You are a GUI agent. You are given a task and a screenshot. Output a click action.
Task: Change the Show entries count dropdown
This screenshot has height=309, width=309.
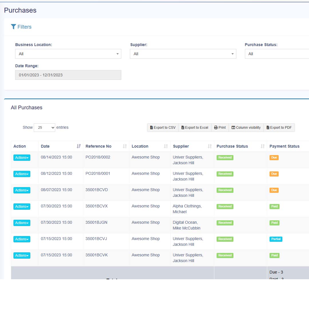point(45,128)
